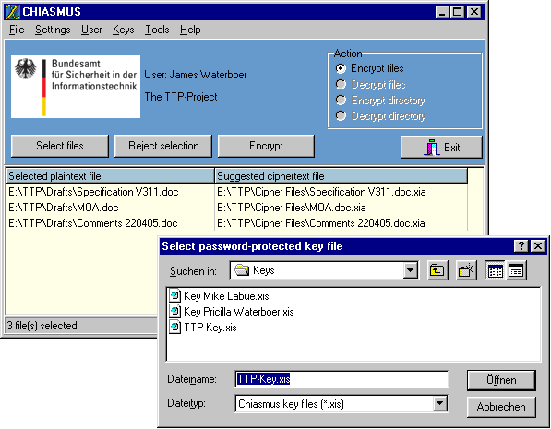The width and height of the screenshot is (551, 429).
Task: Click the help question mark button
Action: [521, 246]
